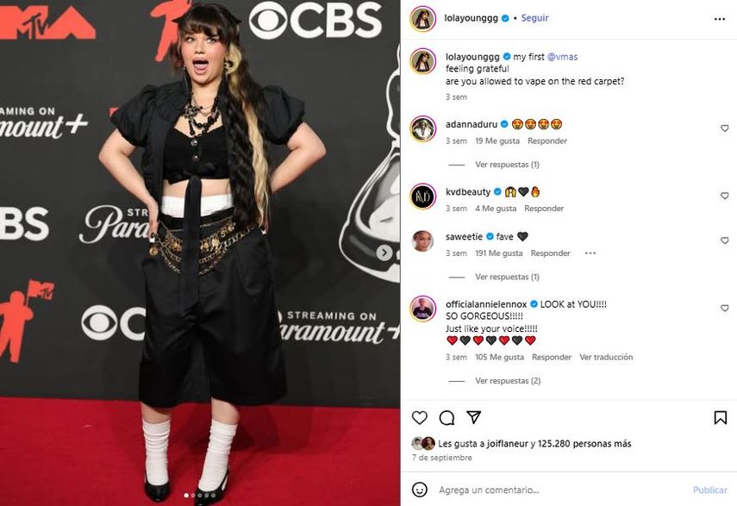The height and width of the screenshot is (506, 737).
Task: Open the @vmas mention link
Action: coord(561,57)
